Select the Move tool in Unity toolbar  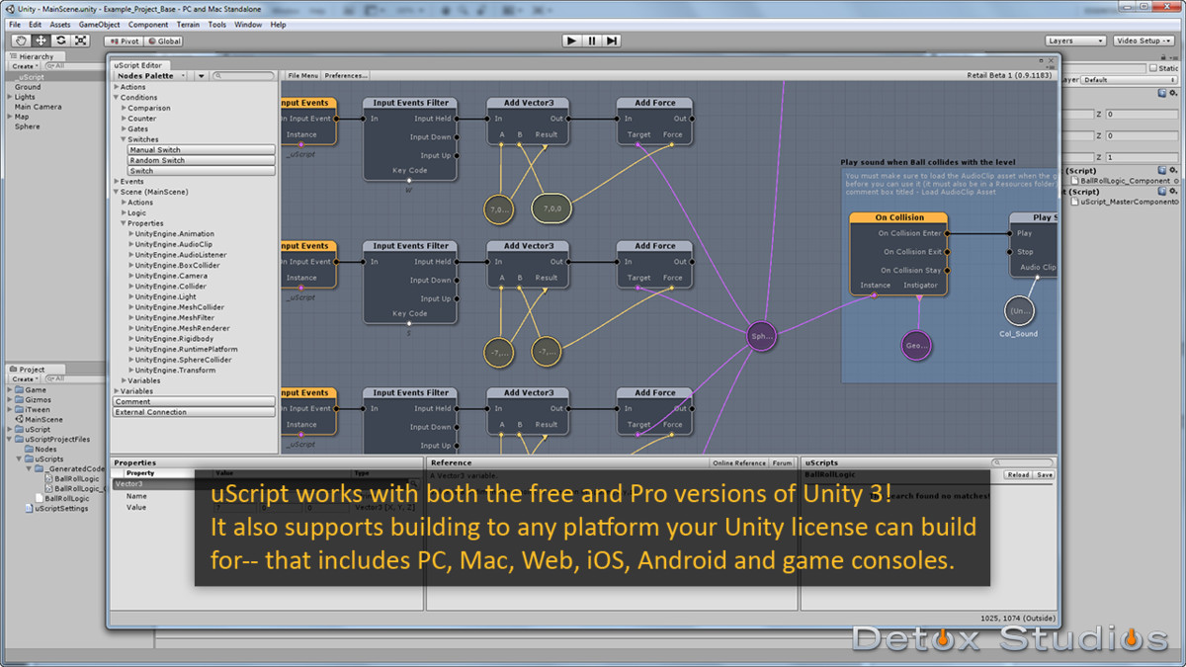click(x=42, y=41)
